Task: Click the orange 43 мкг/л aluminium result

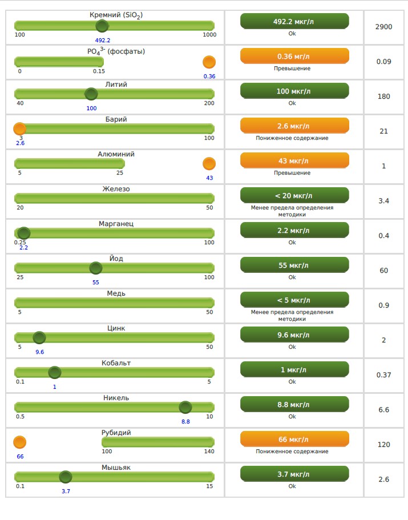Action: [294, 160]
